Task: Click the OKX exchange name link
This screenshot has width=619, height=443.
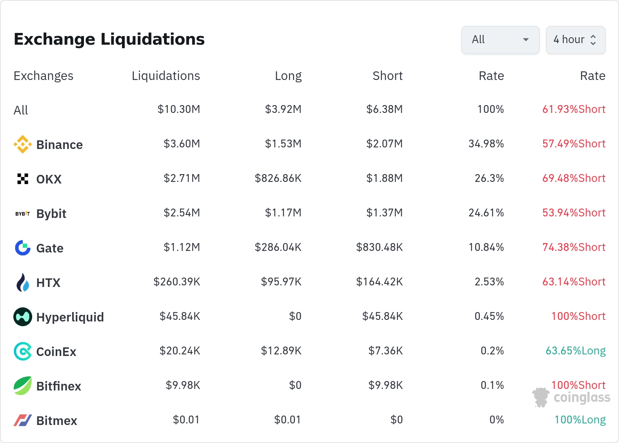Action: click(49, 179)
